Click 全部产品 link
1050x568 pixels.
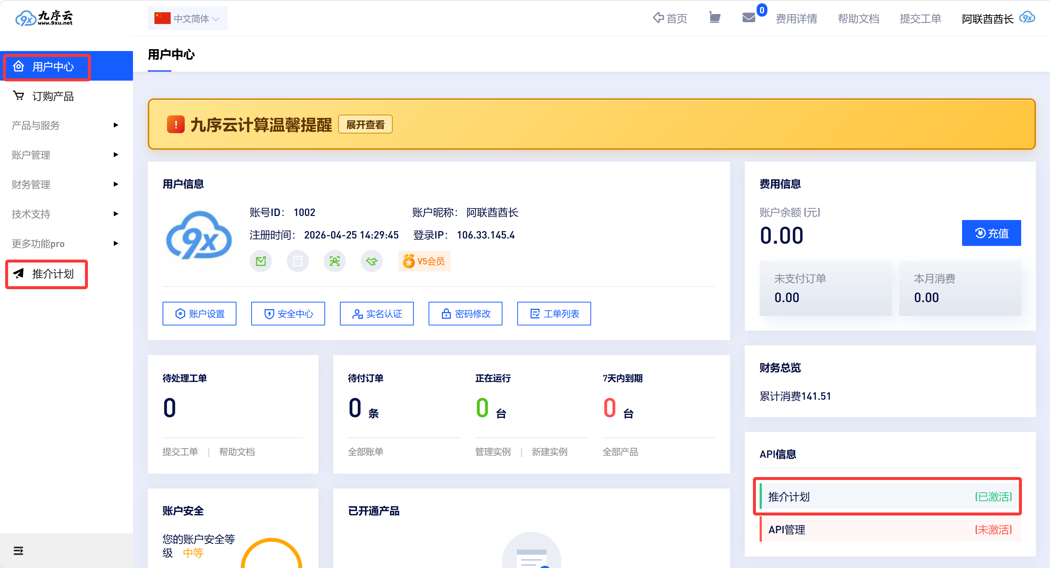coord(620,452)
